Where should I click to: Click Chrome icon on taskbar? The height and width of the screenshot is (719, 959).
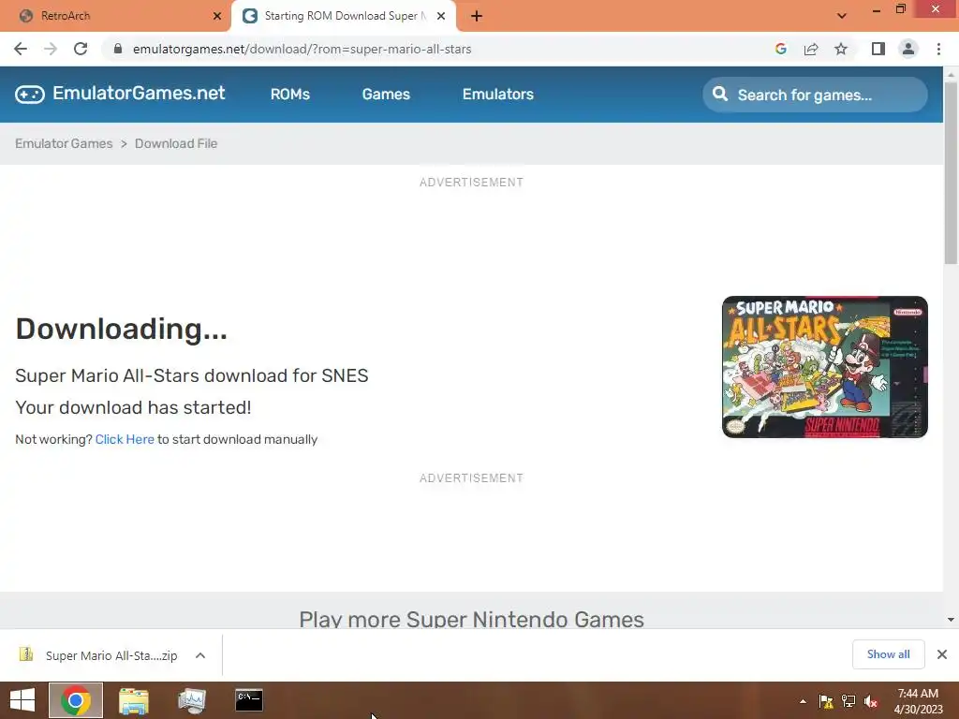tap(76, 700)
